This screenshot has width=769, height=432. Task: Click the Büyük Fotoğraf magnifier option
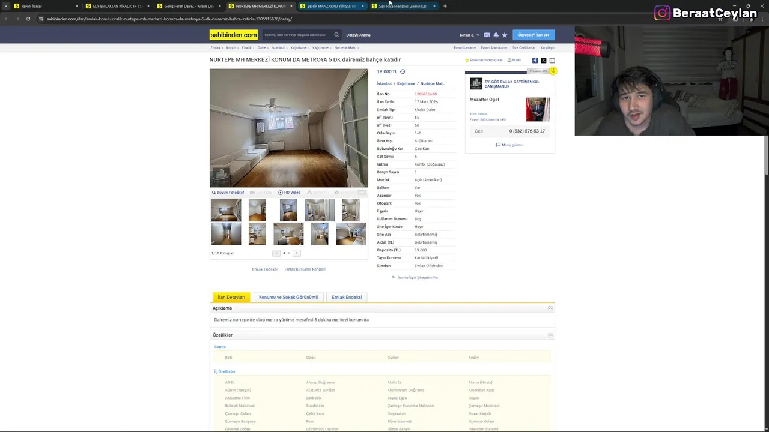click(x=228, y=193)
